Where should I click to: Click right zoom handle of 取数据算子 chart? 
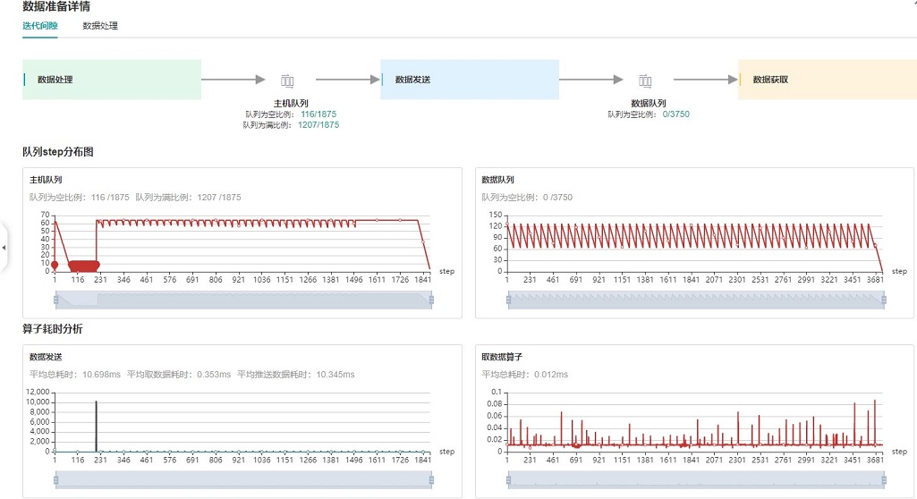click(883, 480)
